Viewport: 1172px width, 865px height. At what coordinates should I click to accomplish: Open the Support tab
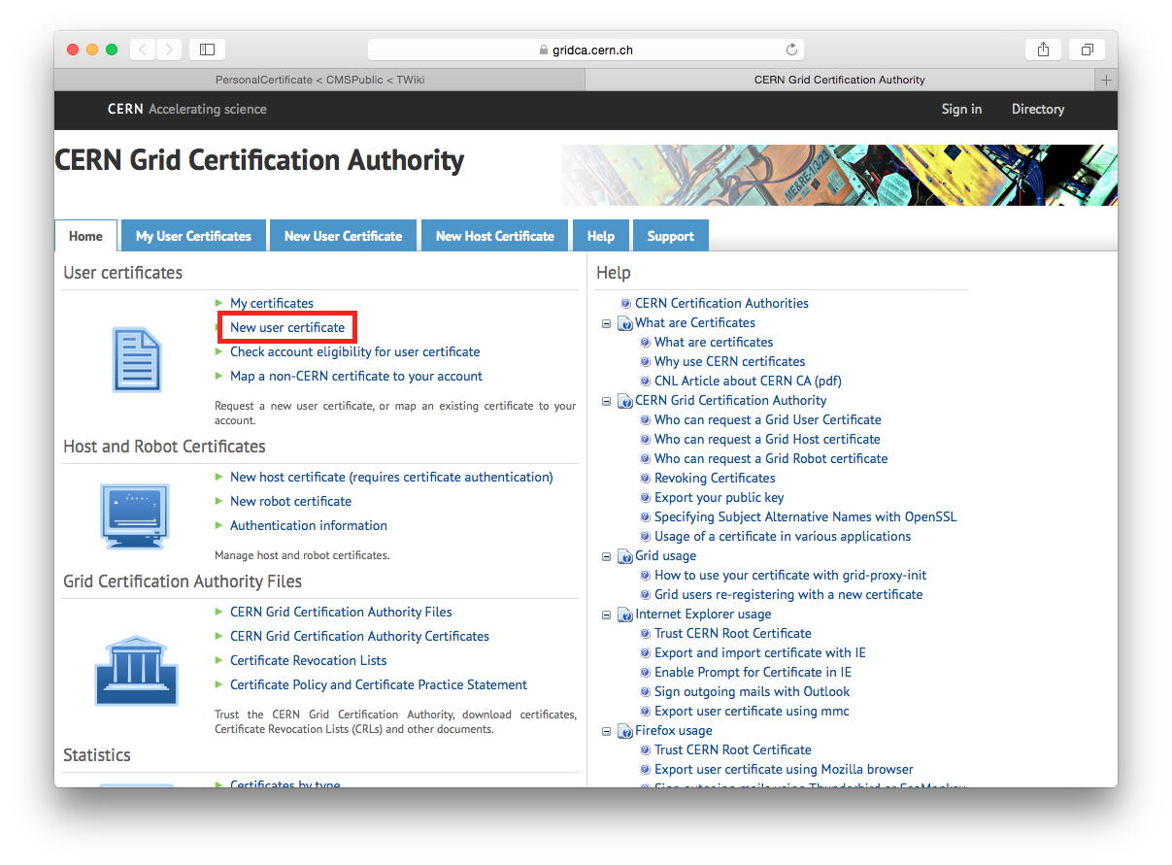point(671,236)
